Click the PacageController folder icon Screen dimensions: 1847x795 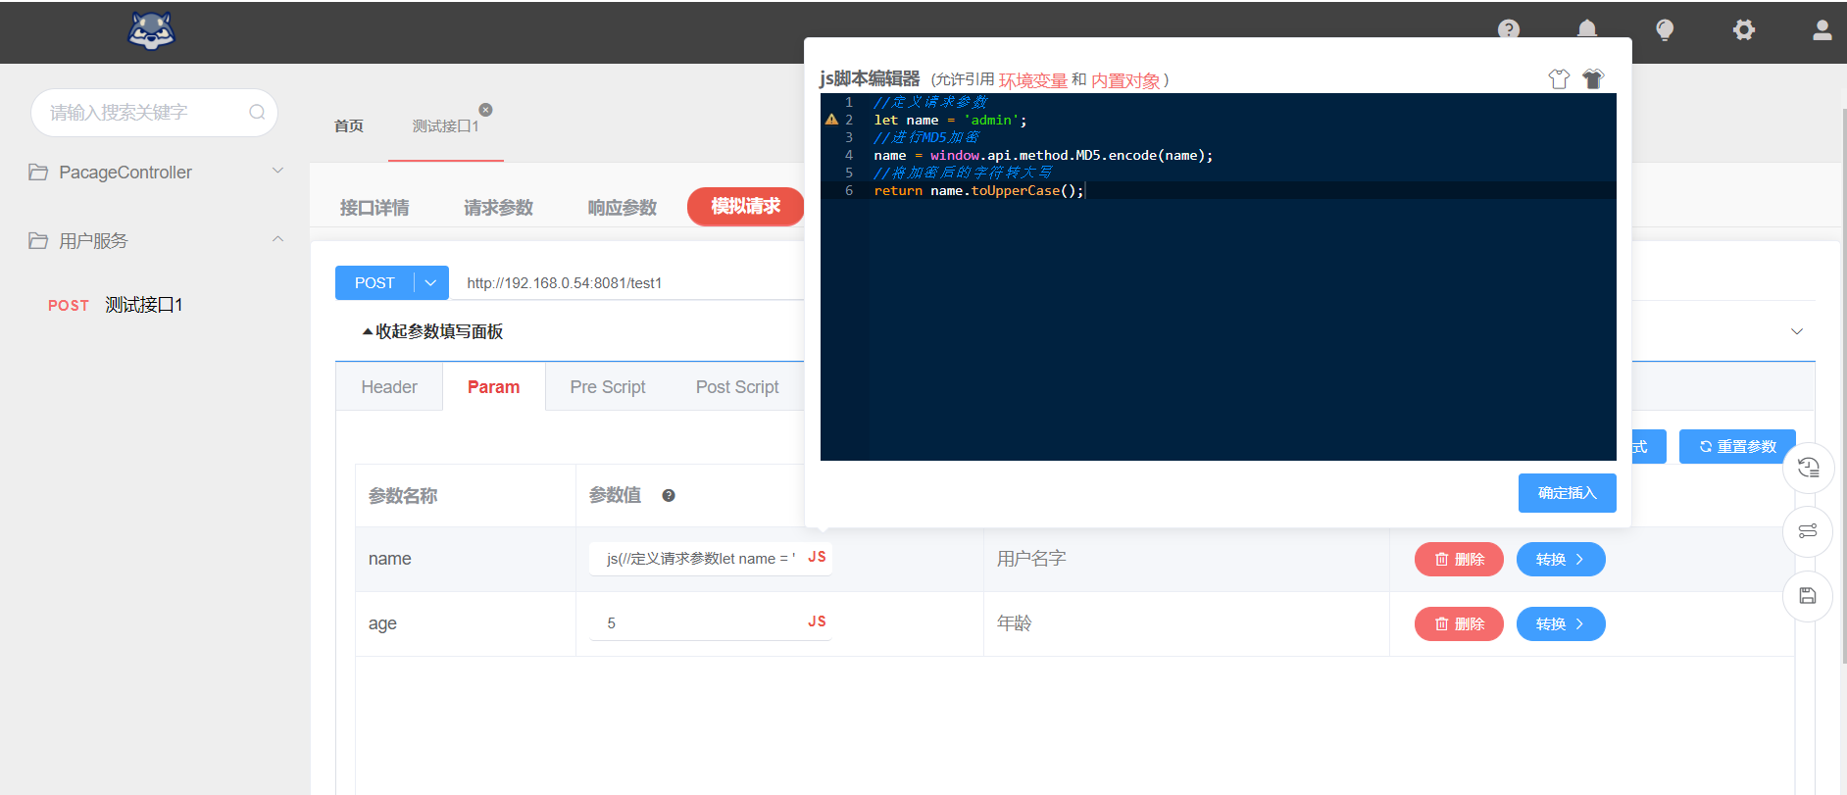click(38, 173)
